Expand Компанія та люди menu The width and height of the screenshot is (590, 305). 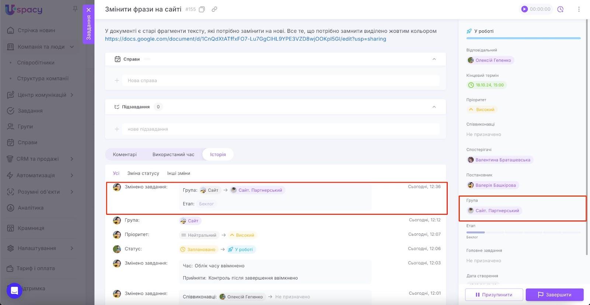click(72, 47)
